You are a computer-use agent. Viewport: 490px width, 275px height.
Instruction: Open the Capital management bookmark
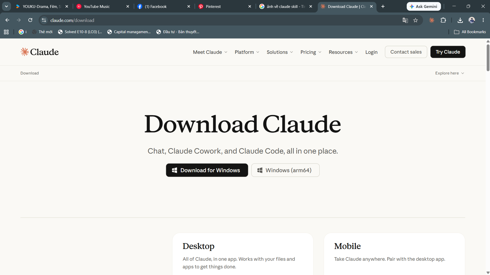[129, 32]
